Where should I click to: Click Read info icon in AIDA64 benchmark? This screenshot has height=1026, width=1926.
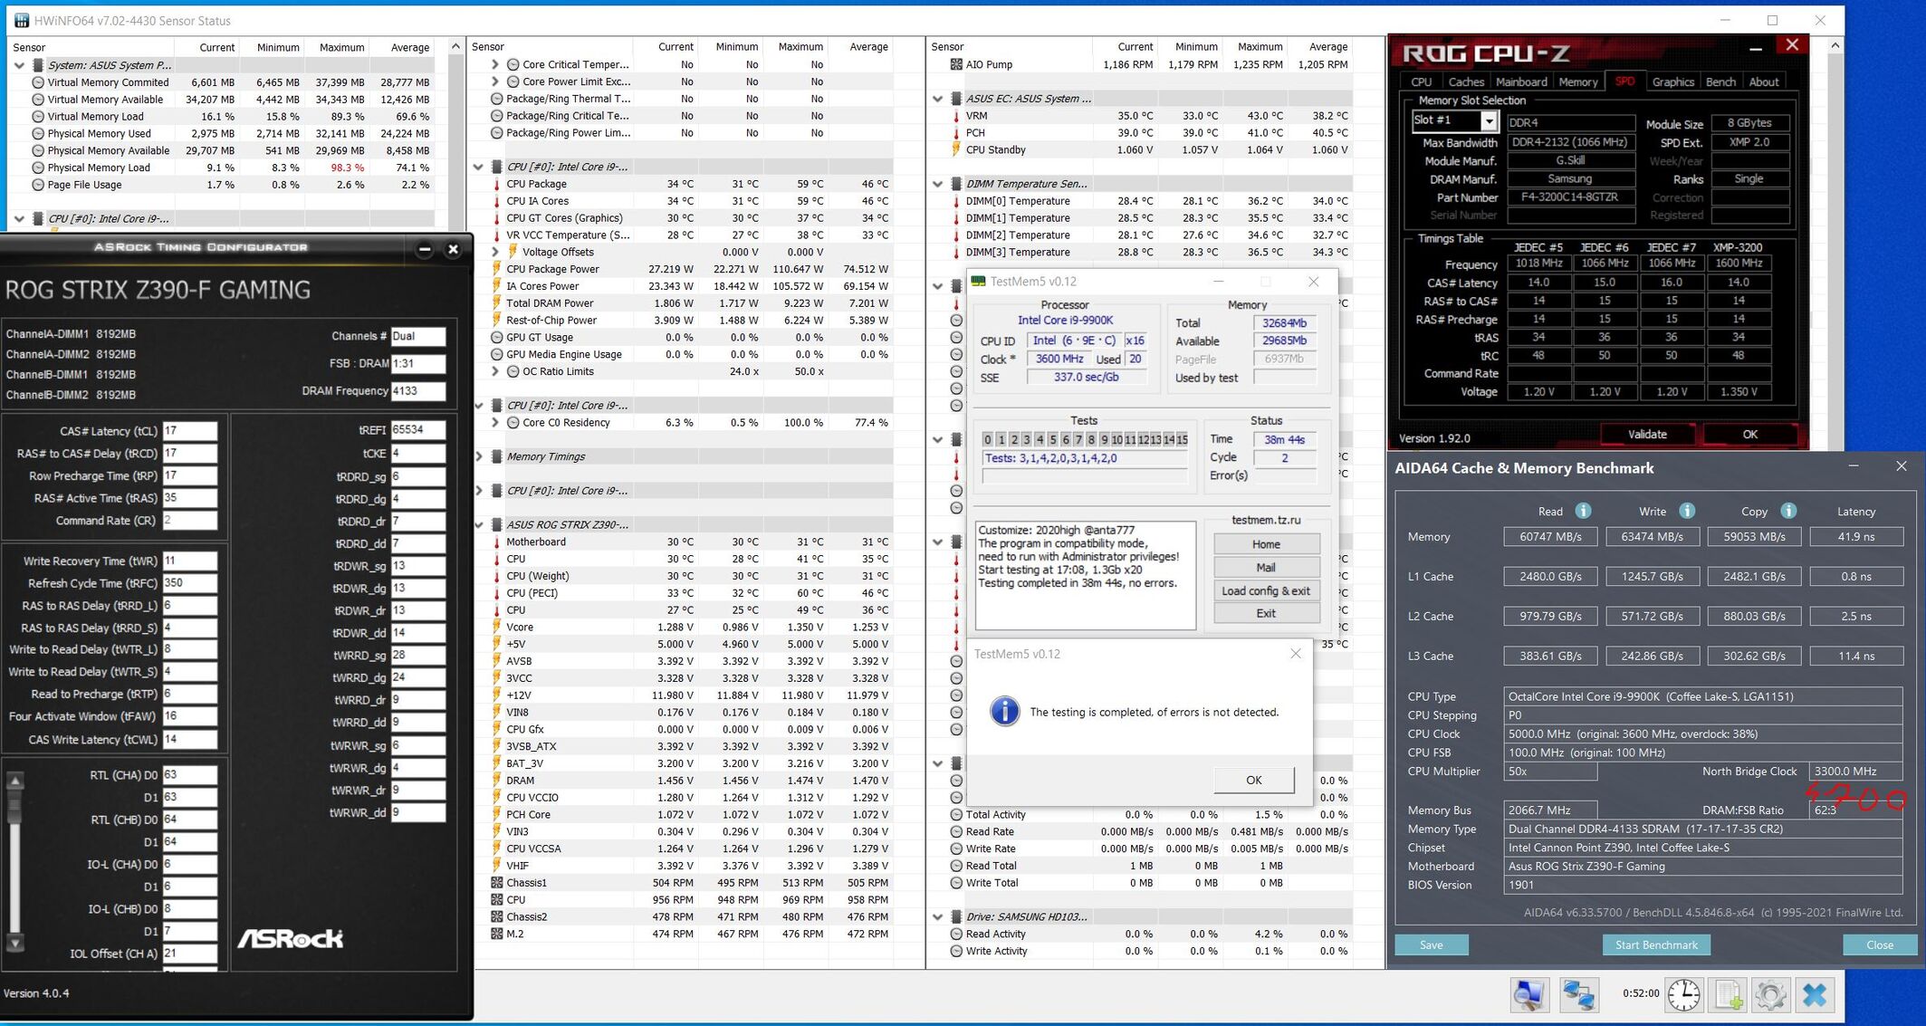click(x=1583, y=511)
